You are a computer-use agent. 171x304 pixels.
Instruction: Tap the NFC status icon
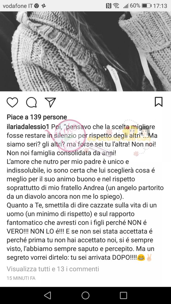point(109,6)
